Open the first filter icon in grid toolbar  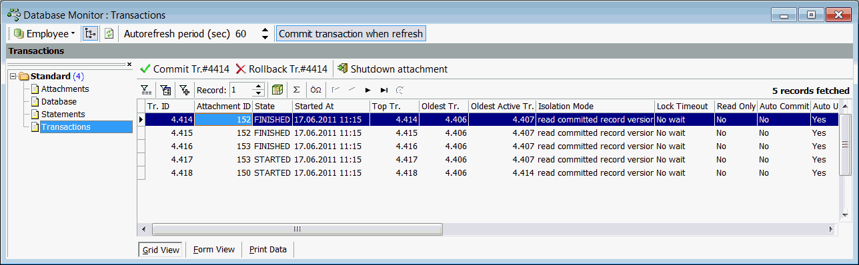(x=146, y=90)
